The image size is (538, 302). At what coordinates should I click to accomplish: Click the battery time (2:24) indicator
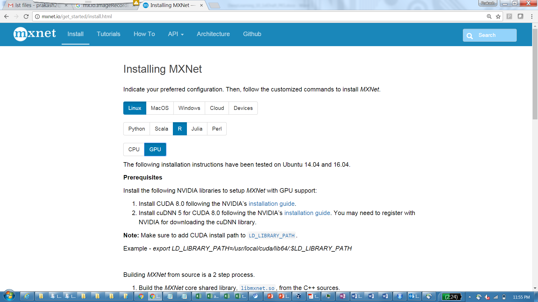[x=451, y=297]
